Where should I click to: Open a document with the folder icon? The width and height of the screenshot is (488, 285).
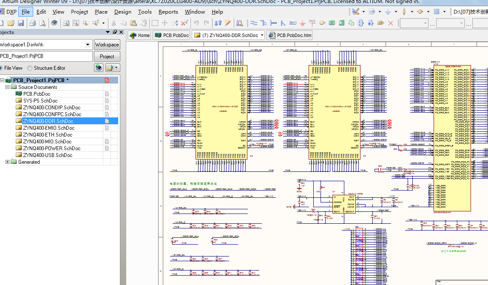(11, 23)
